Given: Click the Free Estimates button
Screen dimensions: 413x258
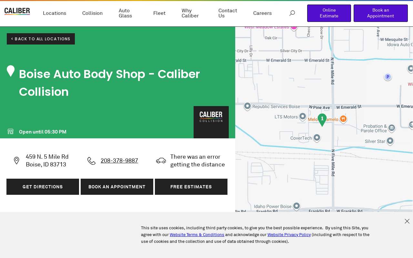Looking at the screenshot, I should (x=191, y=187).
